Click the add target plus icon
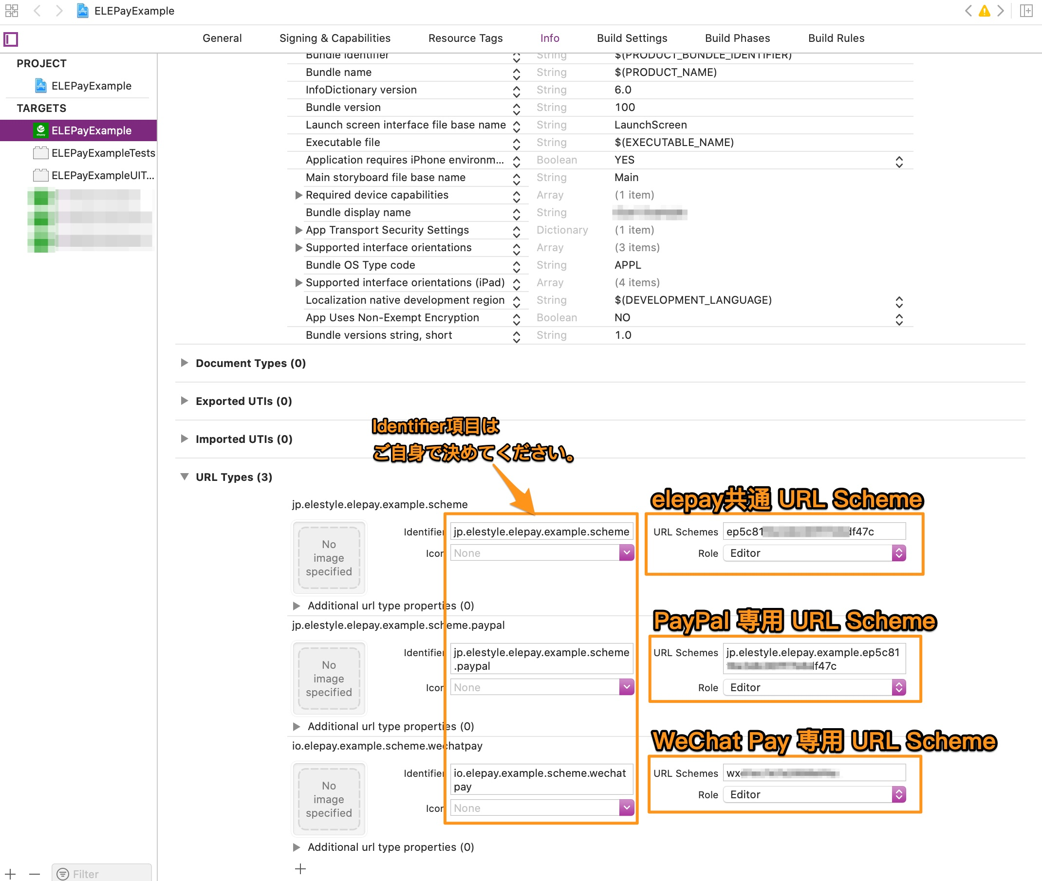The image size is (1042, 881). click(11, 874)
